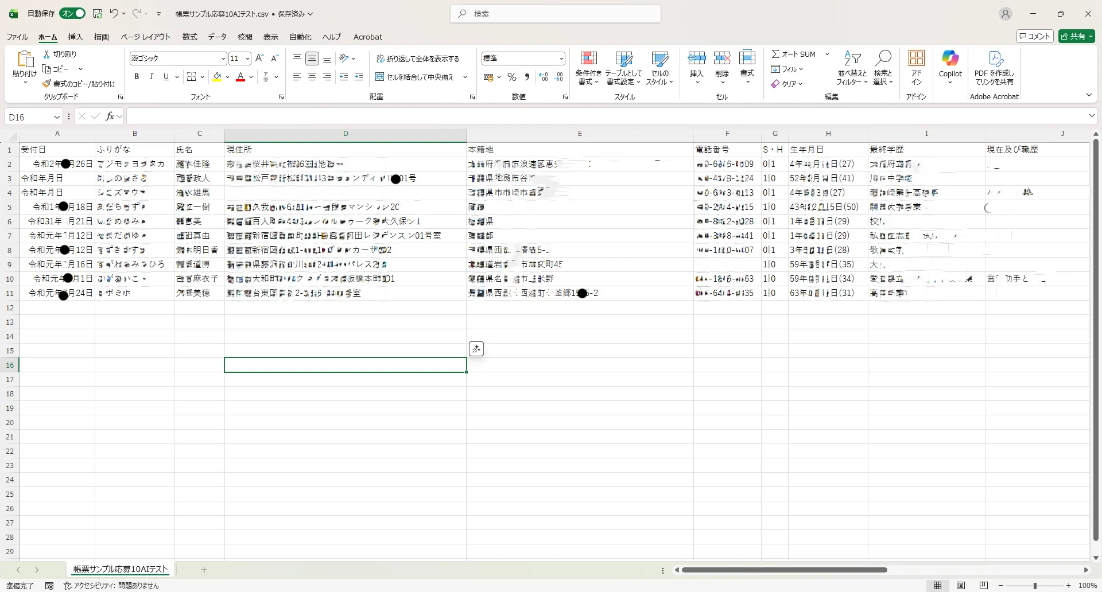Toggle bold formatting

pos(137,77)
